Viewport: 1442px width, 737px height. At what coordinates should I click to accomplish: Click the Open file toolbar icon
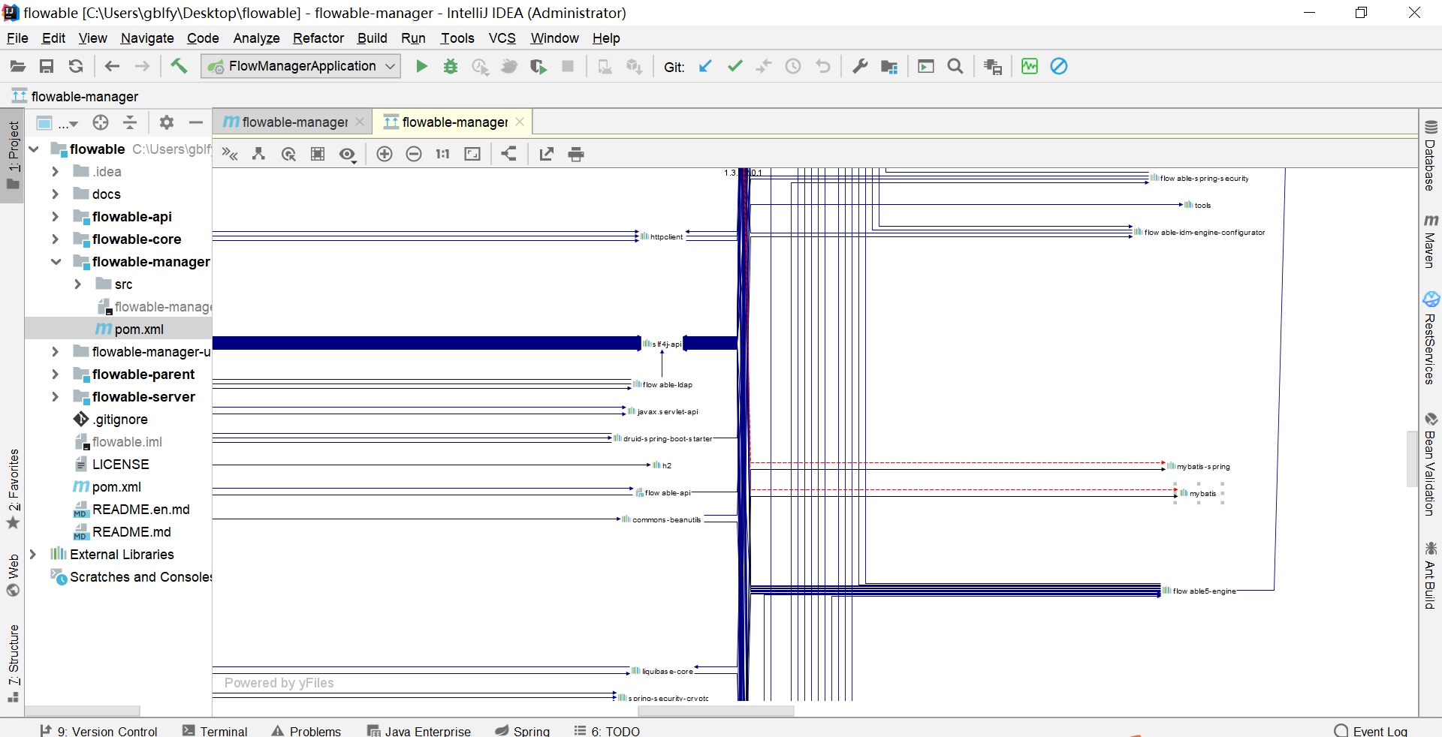[17, 67]
